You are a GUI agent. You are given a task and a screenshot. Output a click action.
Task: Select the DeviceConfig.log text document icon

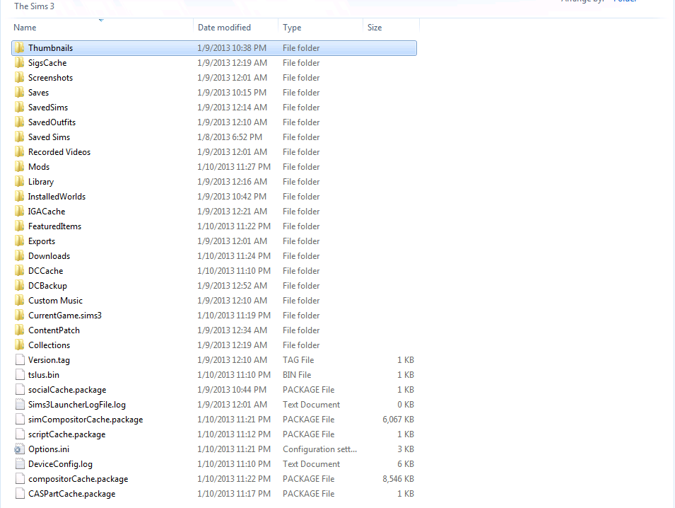(x=20, y=463)
